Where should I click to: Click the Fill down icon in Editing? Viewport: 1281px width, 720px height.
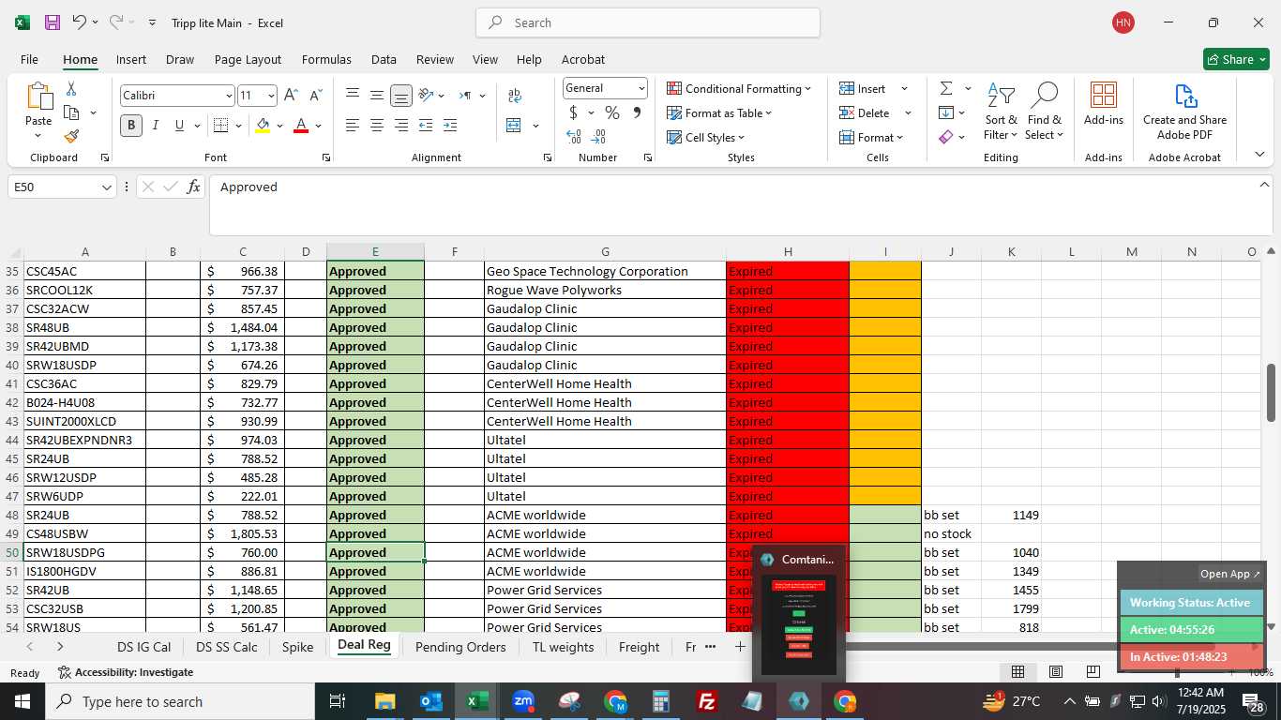[x=946, y=112]
